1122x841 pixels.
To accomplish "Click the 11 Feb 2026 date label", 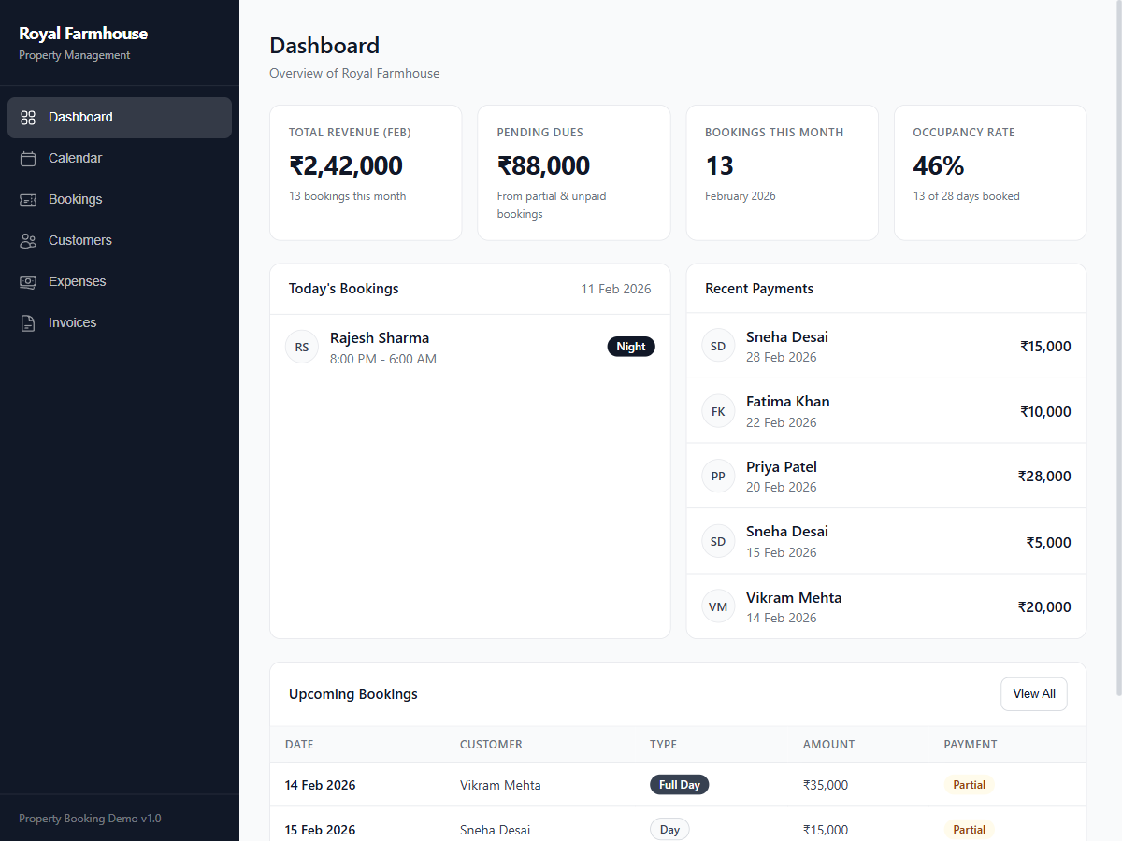I will pyautogui.click(x=616, y=289).
